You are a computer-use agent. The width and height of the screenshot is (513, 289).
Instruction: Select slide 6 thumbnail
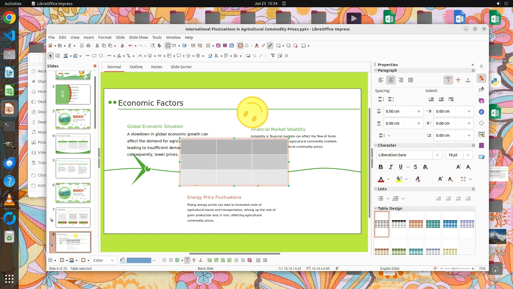(73, 193)
